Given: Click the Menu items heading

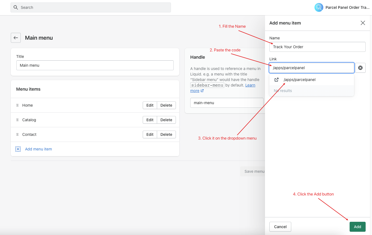Looking at the screenshot, I should (x=28, y=89).
